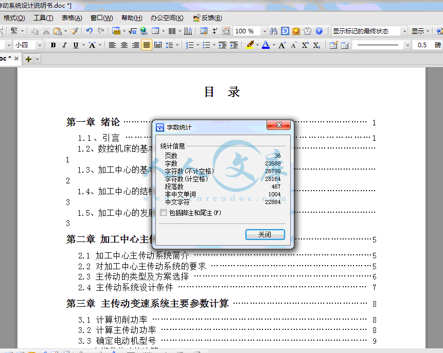Click the columns layout icon
Screen dimensions: 443x353
(x=172, y=31)
